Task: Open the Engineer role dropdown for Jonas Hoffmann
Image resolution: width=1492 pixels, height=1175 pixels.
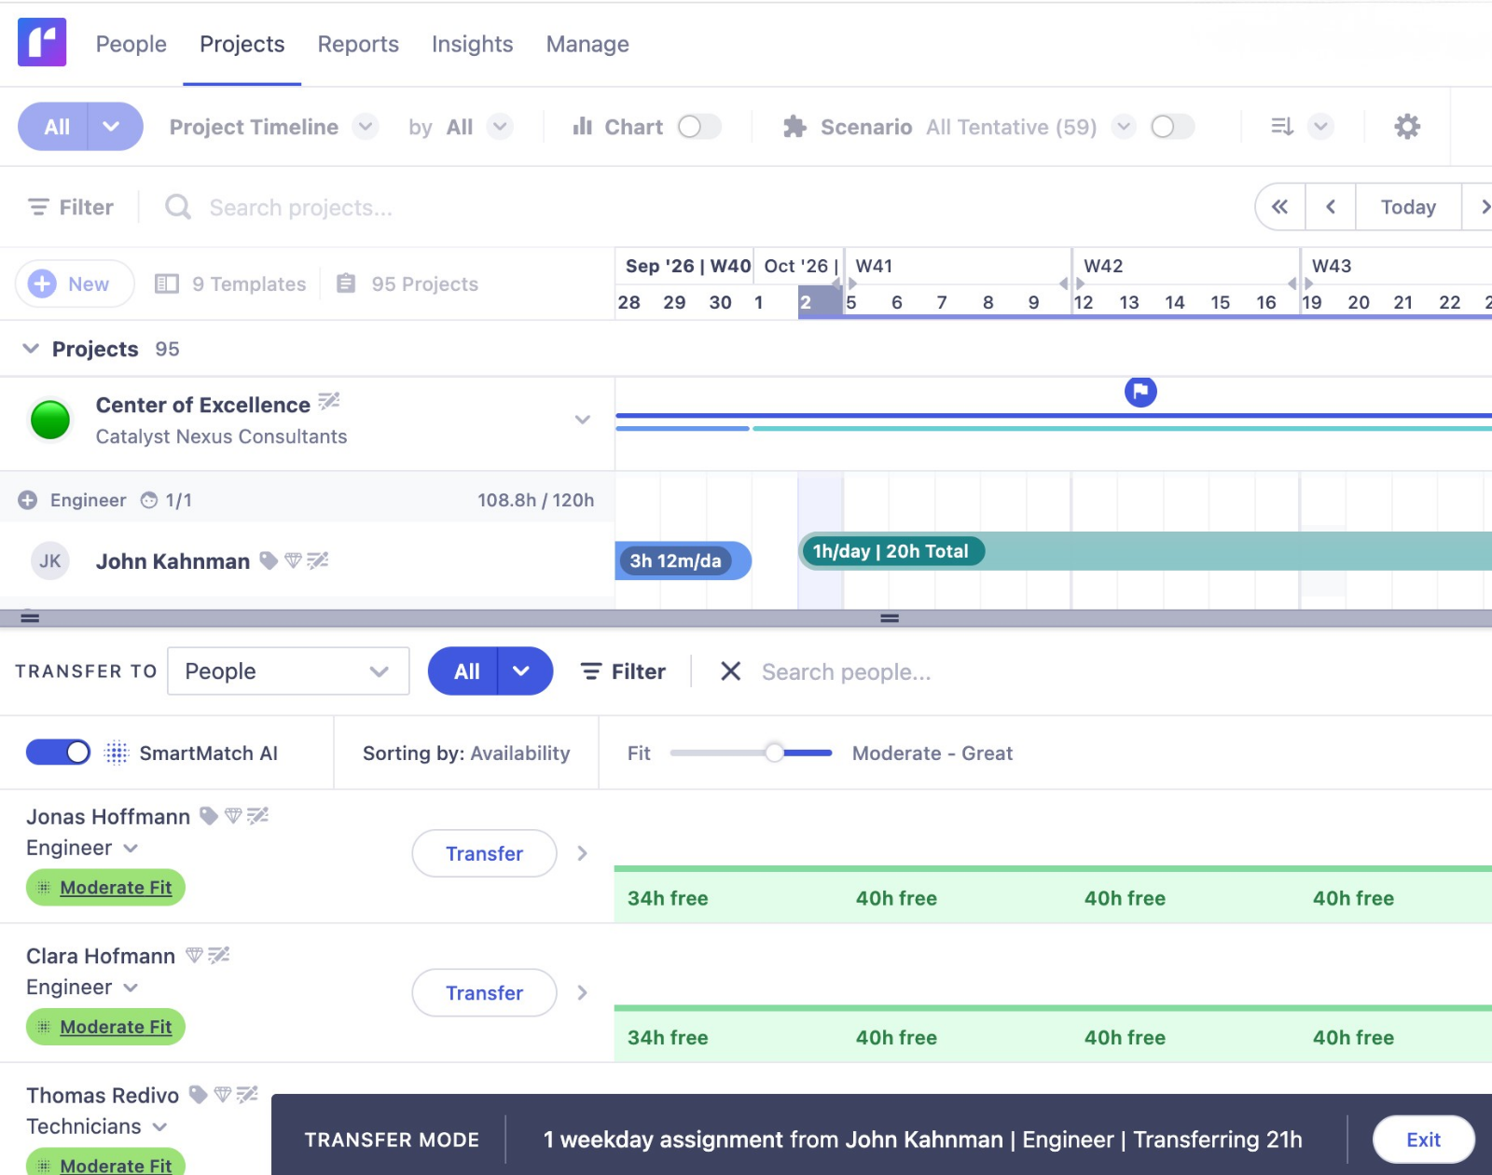Action: pos(131,848)
